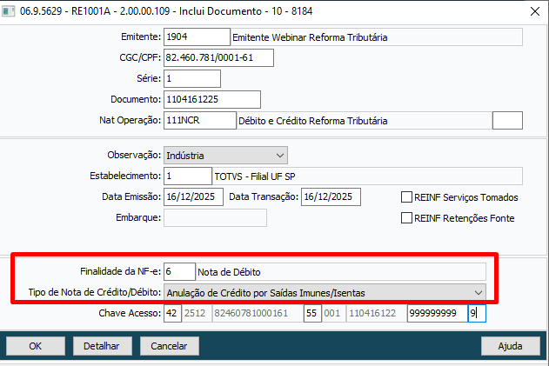549x366 pixels.
Task: Click the Nota de Débito description text
Action: pyautogui.click(x=229, y=272)
